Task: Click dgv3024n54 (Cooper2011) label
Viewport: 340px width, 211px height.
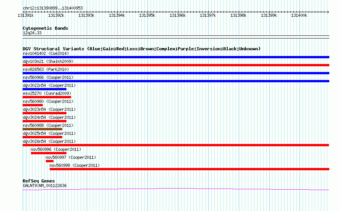Action: coord(49,117)
